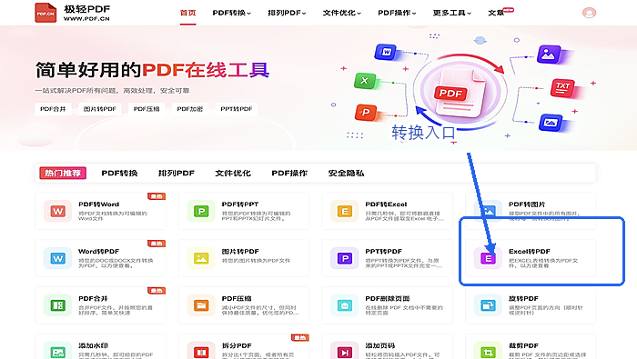
Task: Click the PDF转图片 blue image icon
Action: [488, 211]
